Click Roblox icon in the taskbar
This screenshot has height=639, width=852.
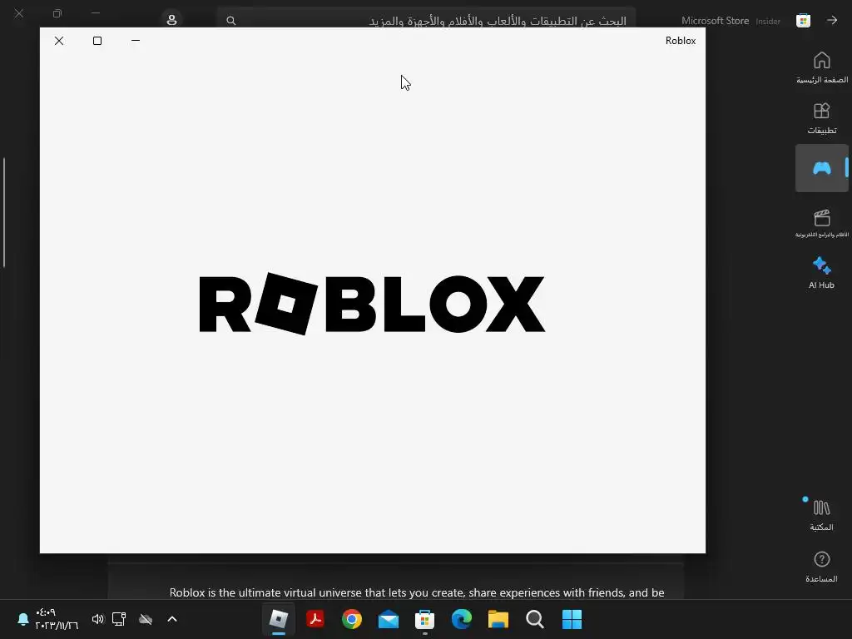279,619
